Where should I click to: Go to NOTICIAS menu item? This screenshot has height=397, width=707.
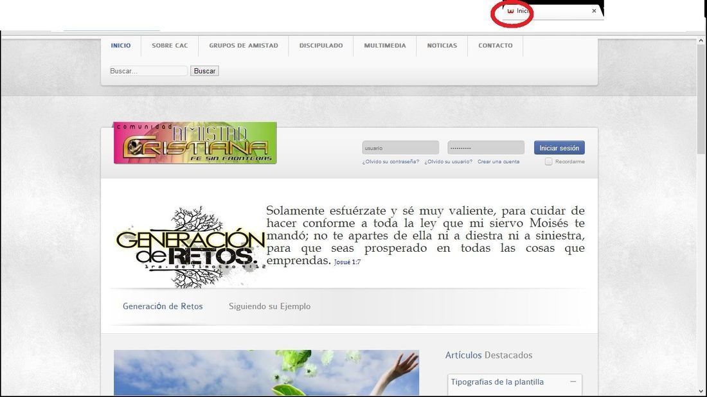pyautogui.click(x=442, y=46)
